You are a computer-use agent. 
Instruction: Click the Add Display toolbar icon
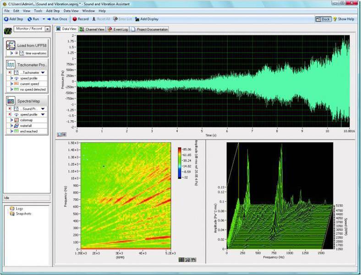pos(137,19)
